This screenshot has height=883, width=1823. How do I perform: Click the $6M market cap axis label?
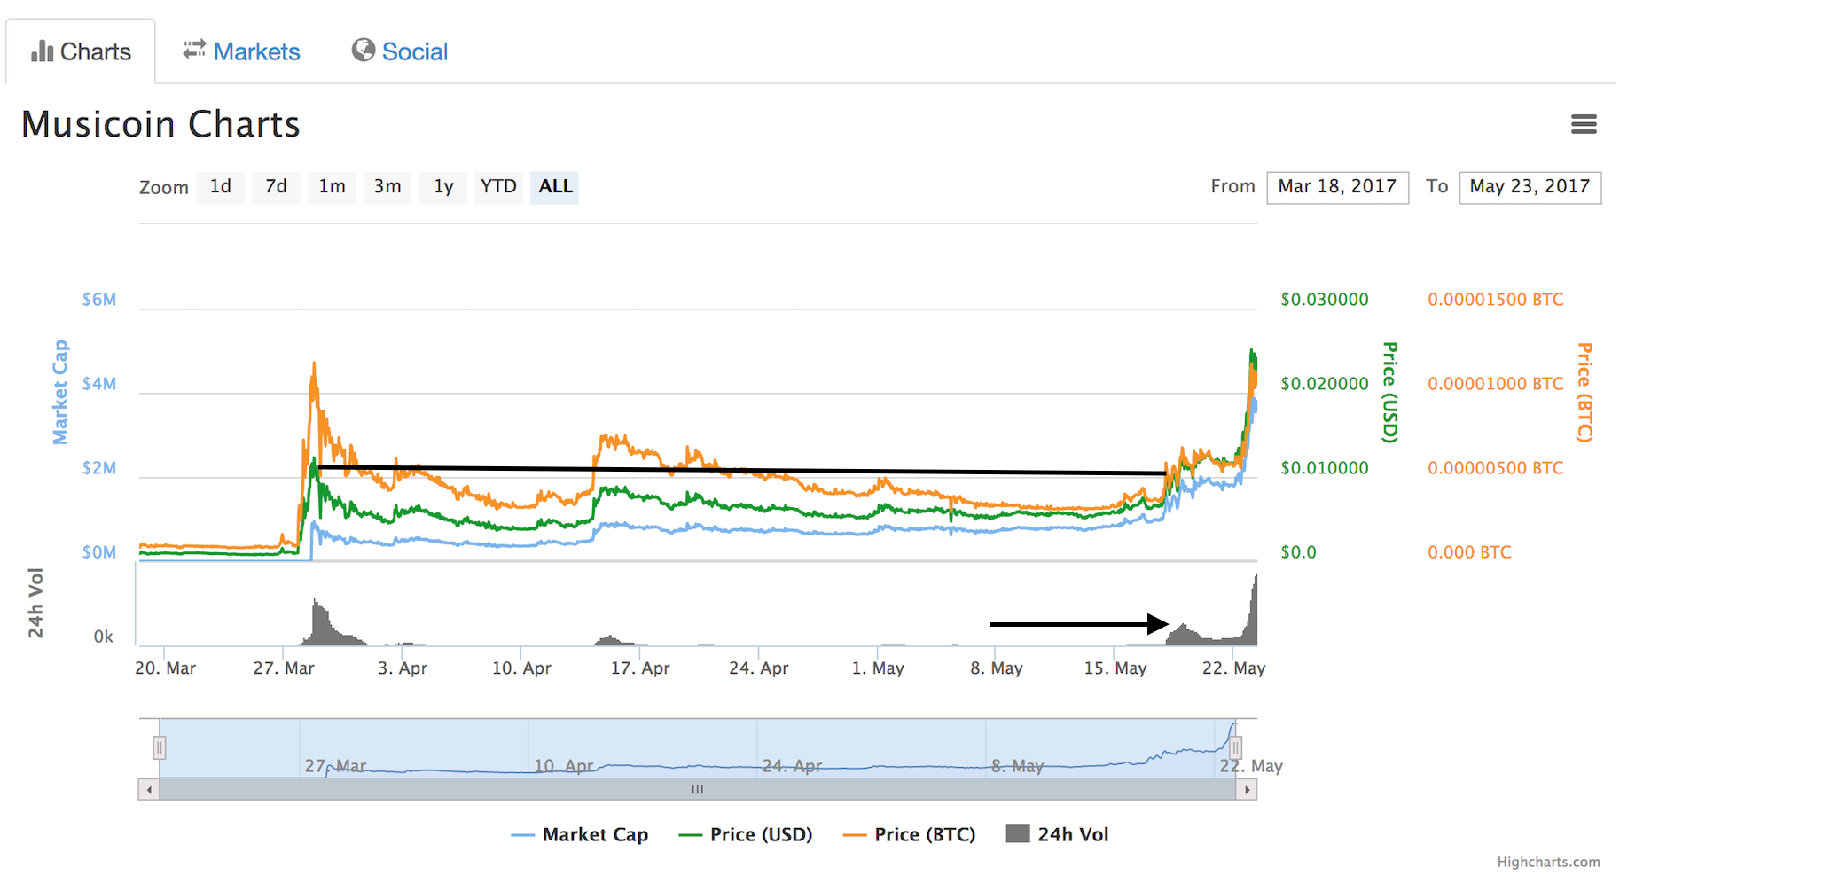pos(99,300)
